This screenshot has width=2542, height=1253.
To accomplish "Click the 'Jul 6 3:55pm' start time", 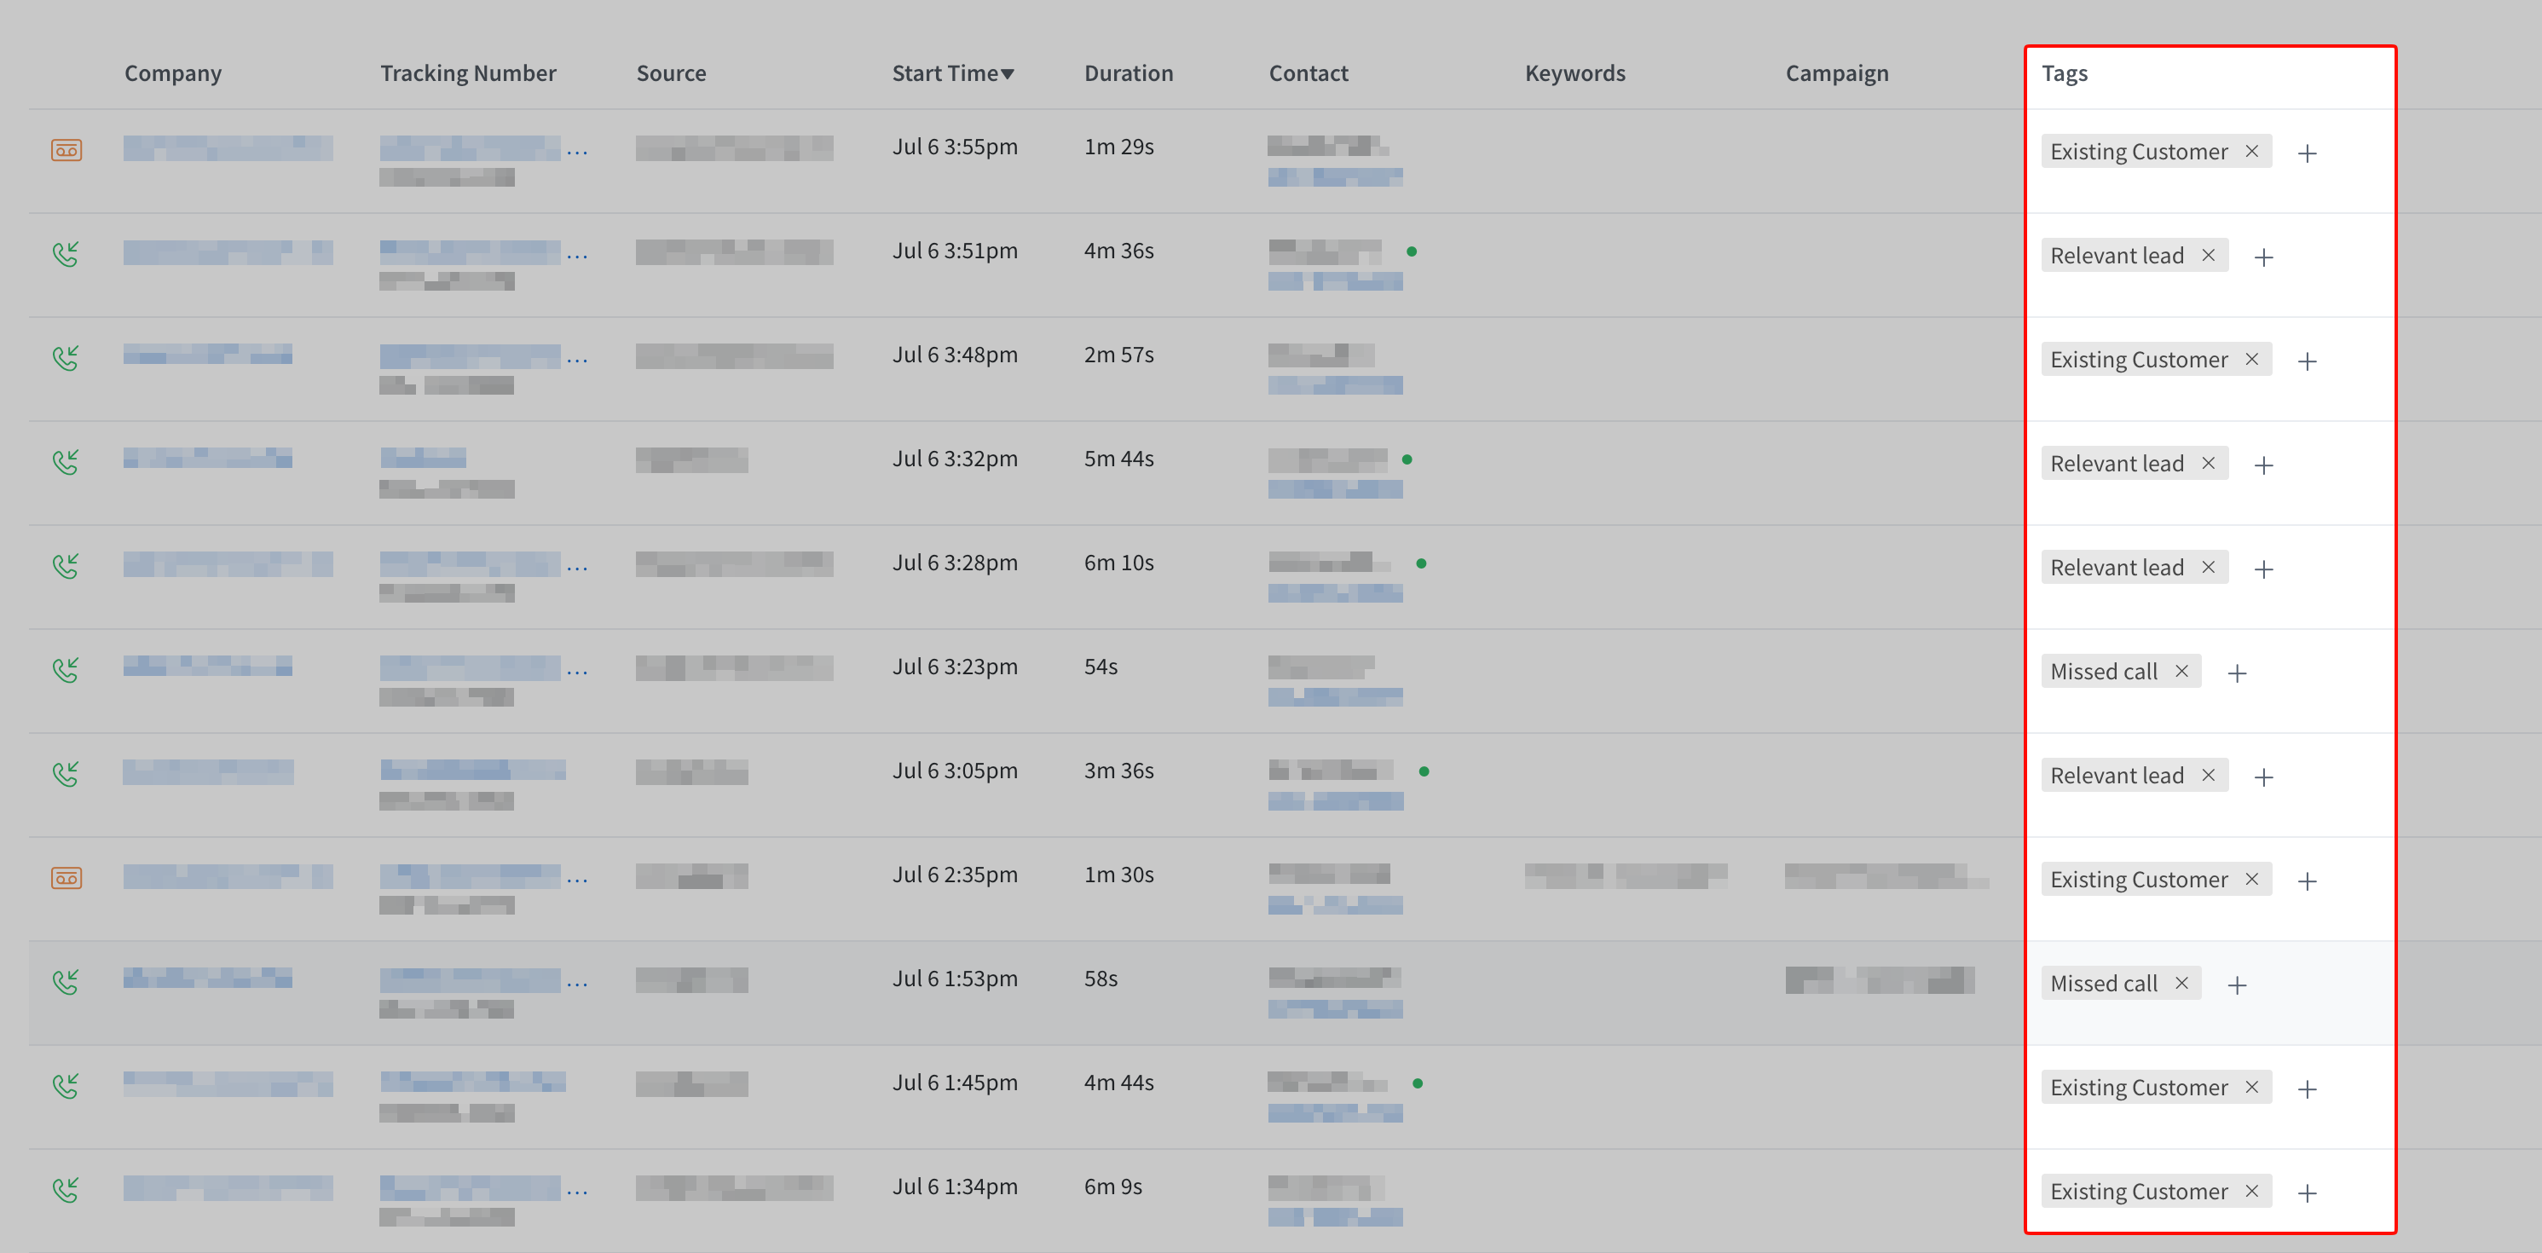I will pos(954,146).
